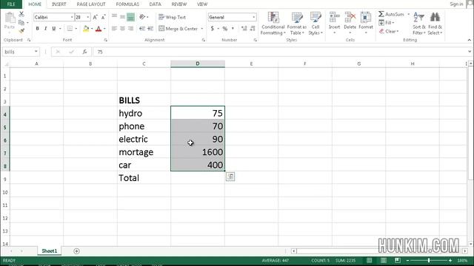Click AutoSum button

(x=391, y=14)
